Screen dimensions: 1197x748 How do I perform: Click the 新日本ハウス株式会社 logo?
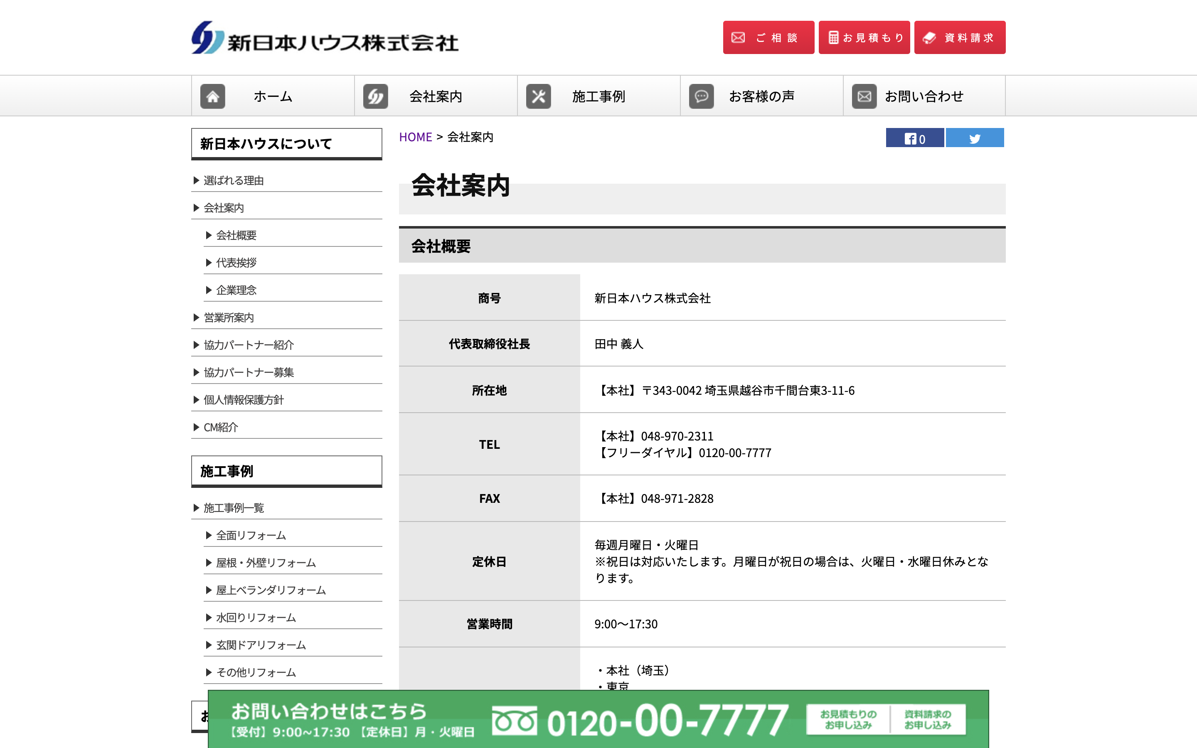point(325,37)
